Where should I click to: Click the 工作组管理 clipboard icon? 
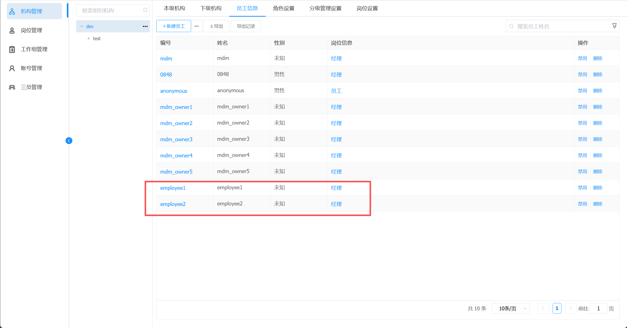click(x=12, y=49)
